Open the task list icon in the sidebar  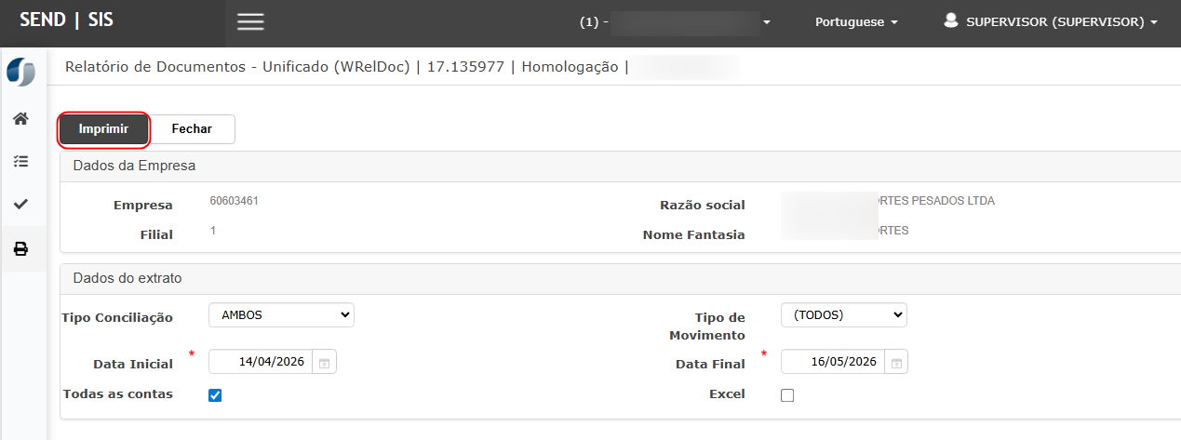coord(20,162)
